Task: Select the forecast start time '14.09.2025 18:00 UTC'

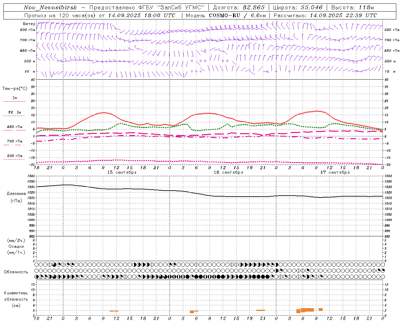Action: tap(142, 15)
